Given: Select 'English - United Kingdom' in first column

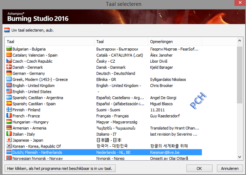Looking at the screenshot, I should [34, 86].
